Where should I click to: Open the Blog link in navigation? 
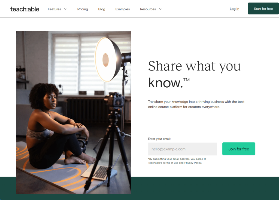pyautogui.click(x=102, y=9)
